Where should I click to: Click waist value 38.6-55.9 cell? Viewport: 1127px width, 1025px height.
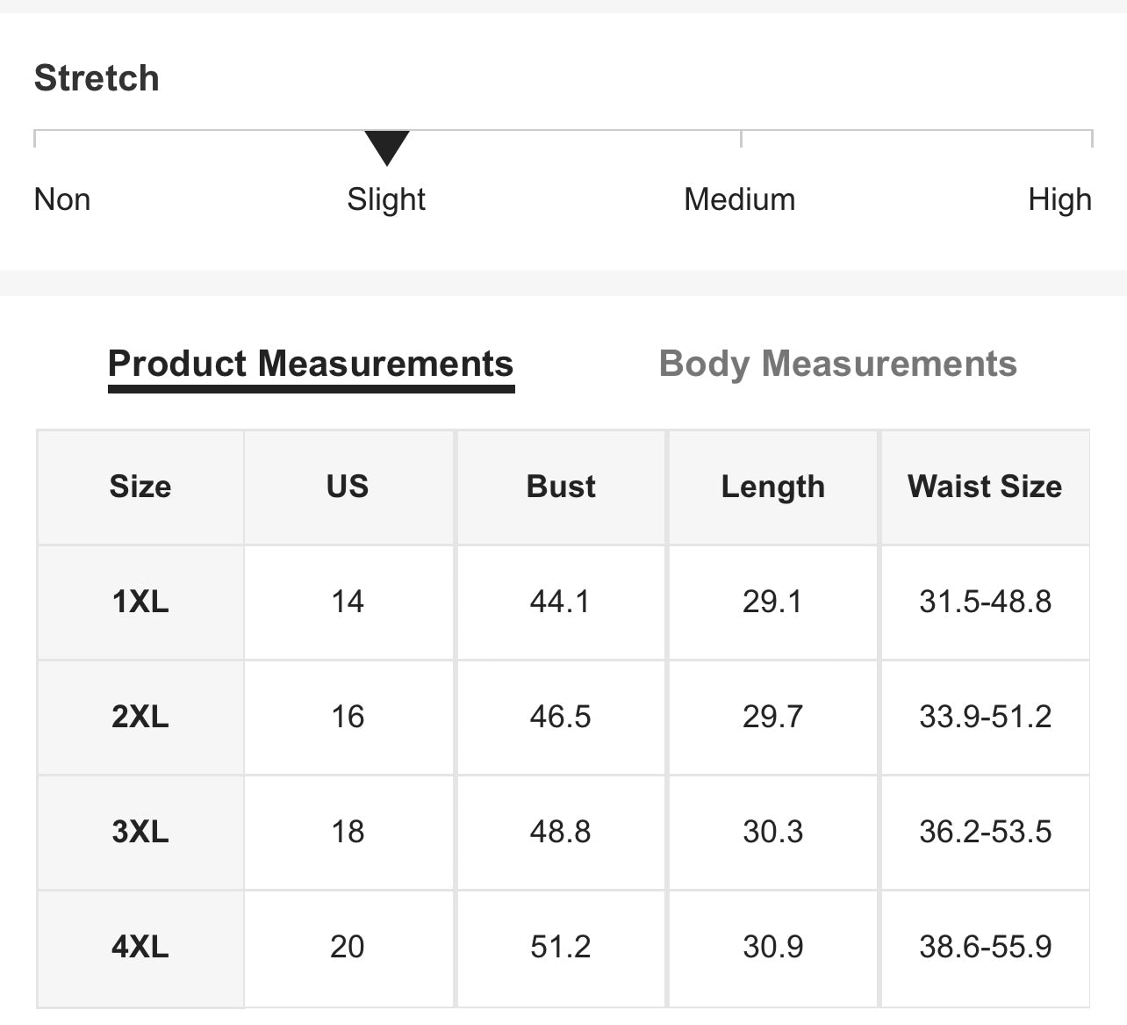click(x=985, y=947)
